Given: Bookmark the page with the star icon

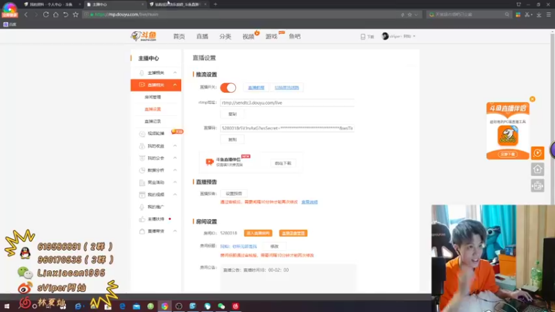Looking at the screenshot, I should (76, 15).
